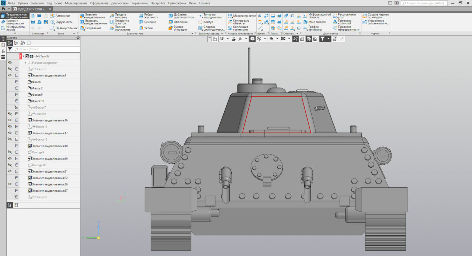Toggle visibility of Элемент выдавливания:36
Image resolution: width=472 pixels, height=256 pixels.
(x=10, y=184)
